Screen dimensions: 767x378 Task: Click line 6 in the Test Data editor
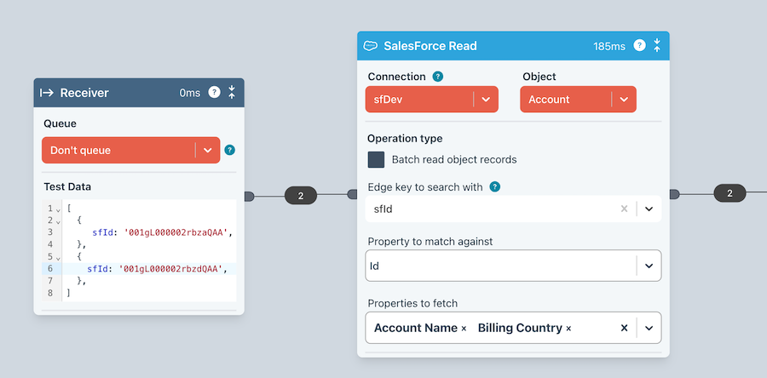coord(153,269)
